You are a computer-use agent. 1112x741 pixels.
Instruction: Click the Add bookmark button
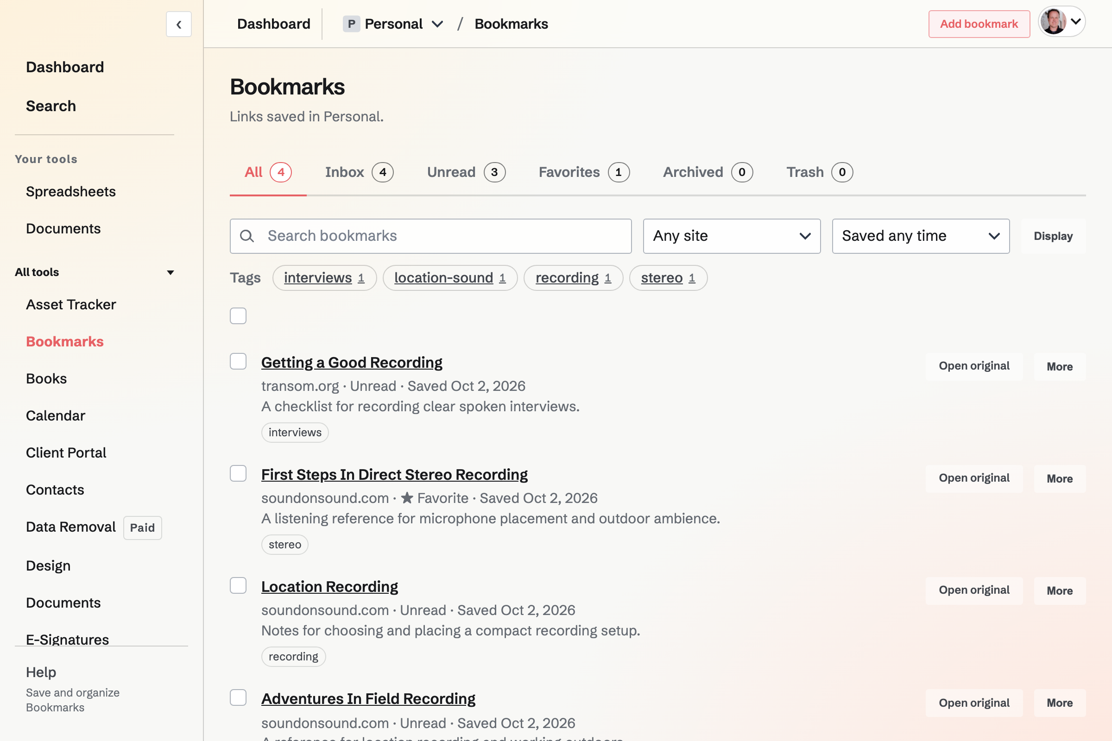(x=979, y=24)
